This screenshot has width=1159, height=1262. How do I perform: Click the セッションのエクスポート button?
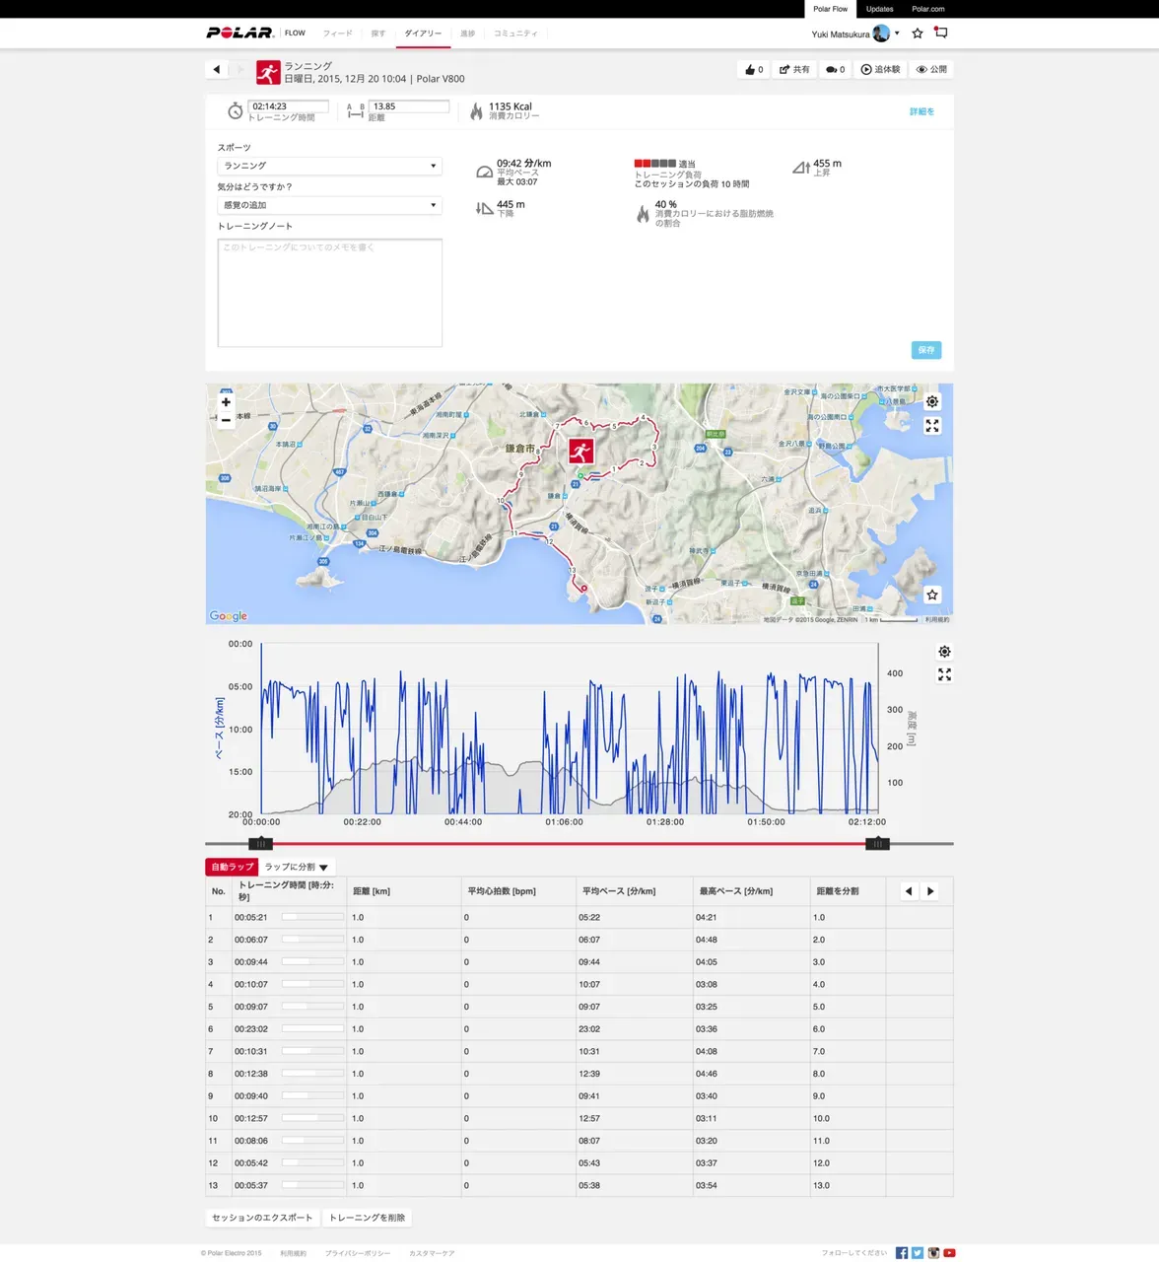[x=262, y=1217]
